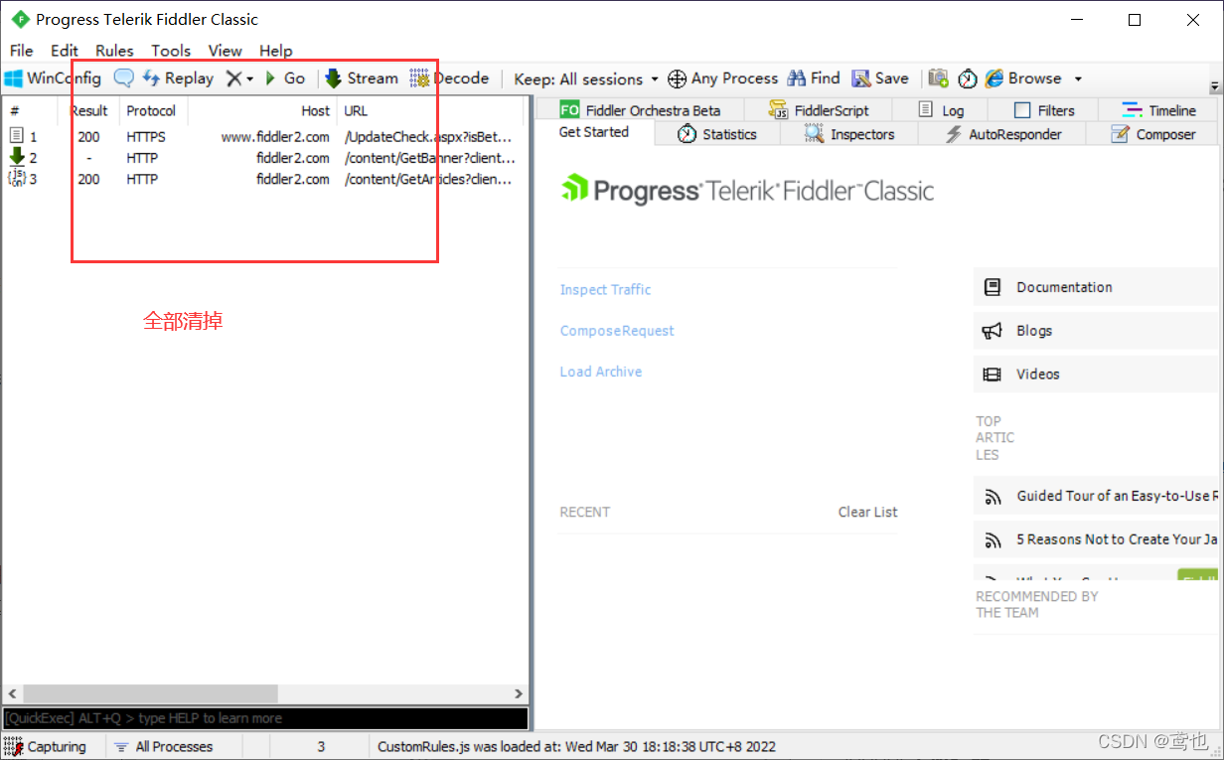Launch Browse with IE icon

pyautogui.click(x=1022, y=78)
